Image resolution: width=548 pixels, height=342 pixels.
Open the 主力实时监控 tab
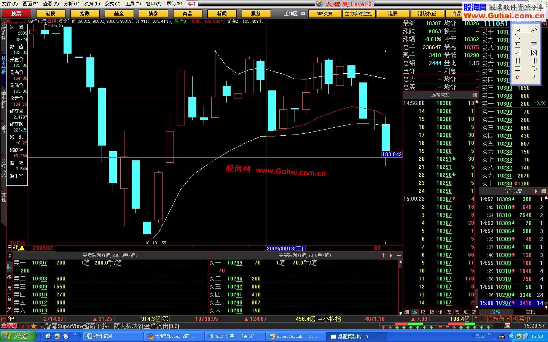tap(358, 14)
